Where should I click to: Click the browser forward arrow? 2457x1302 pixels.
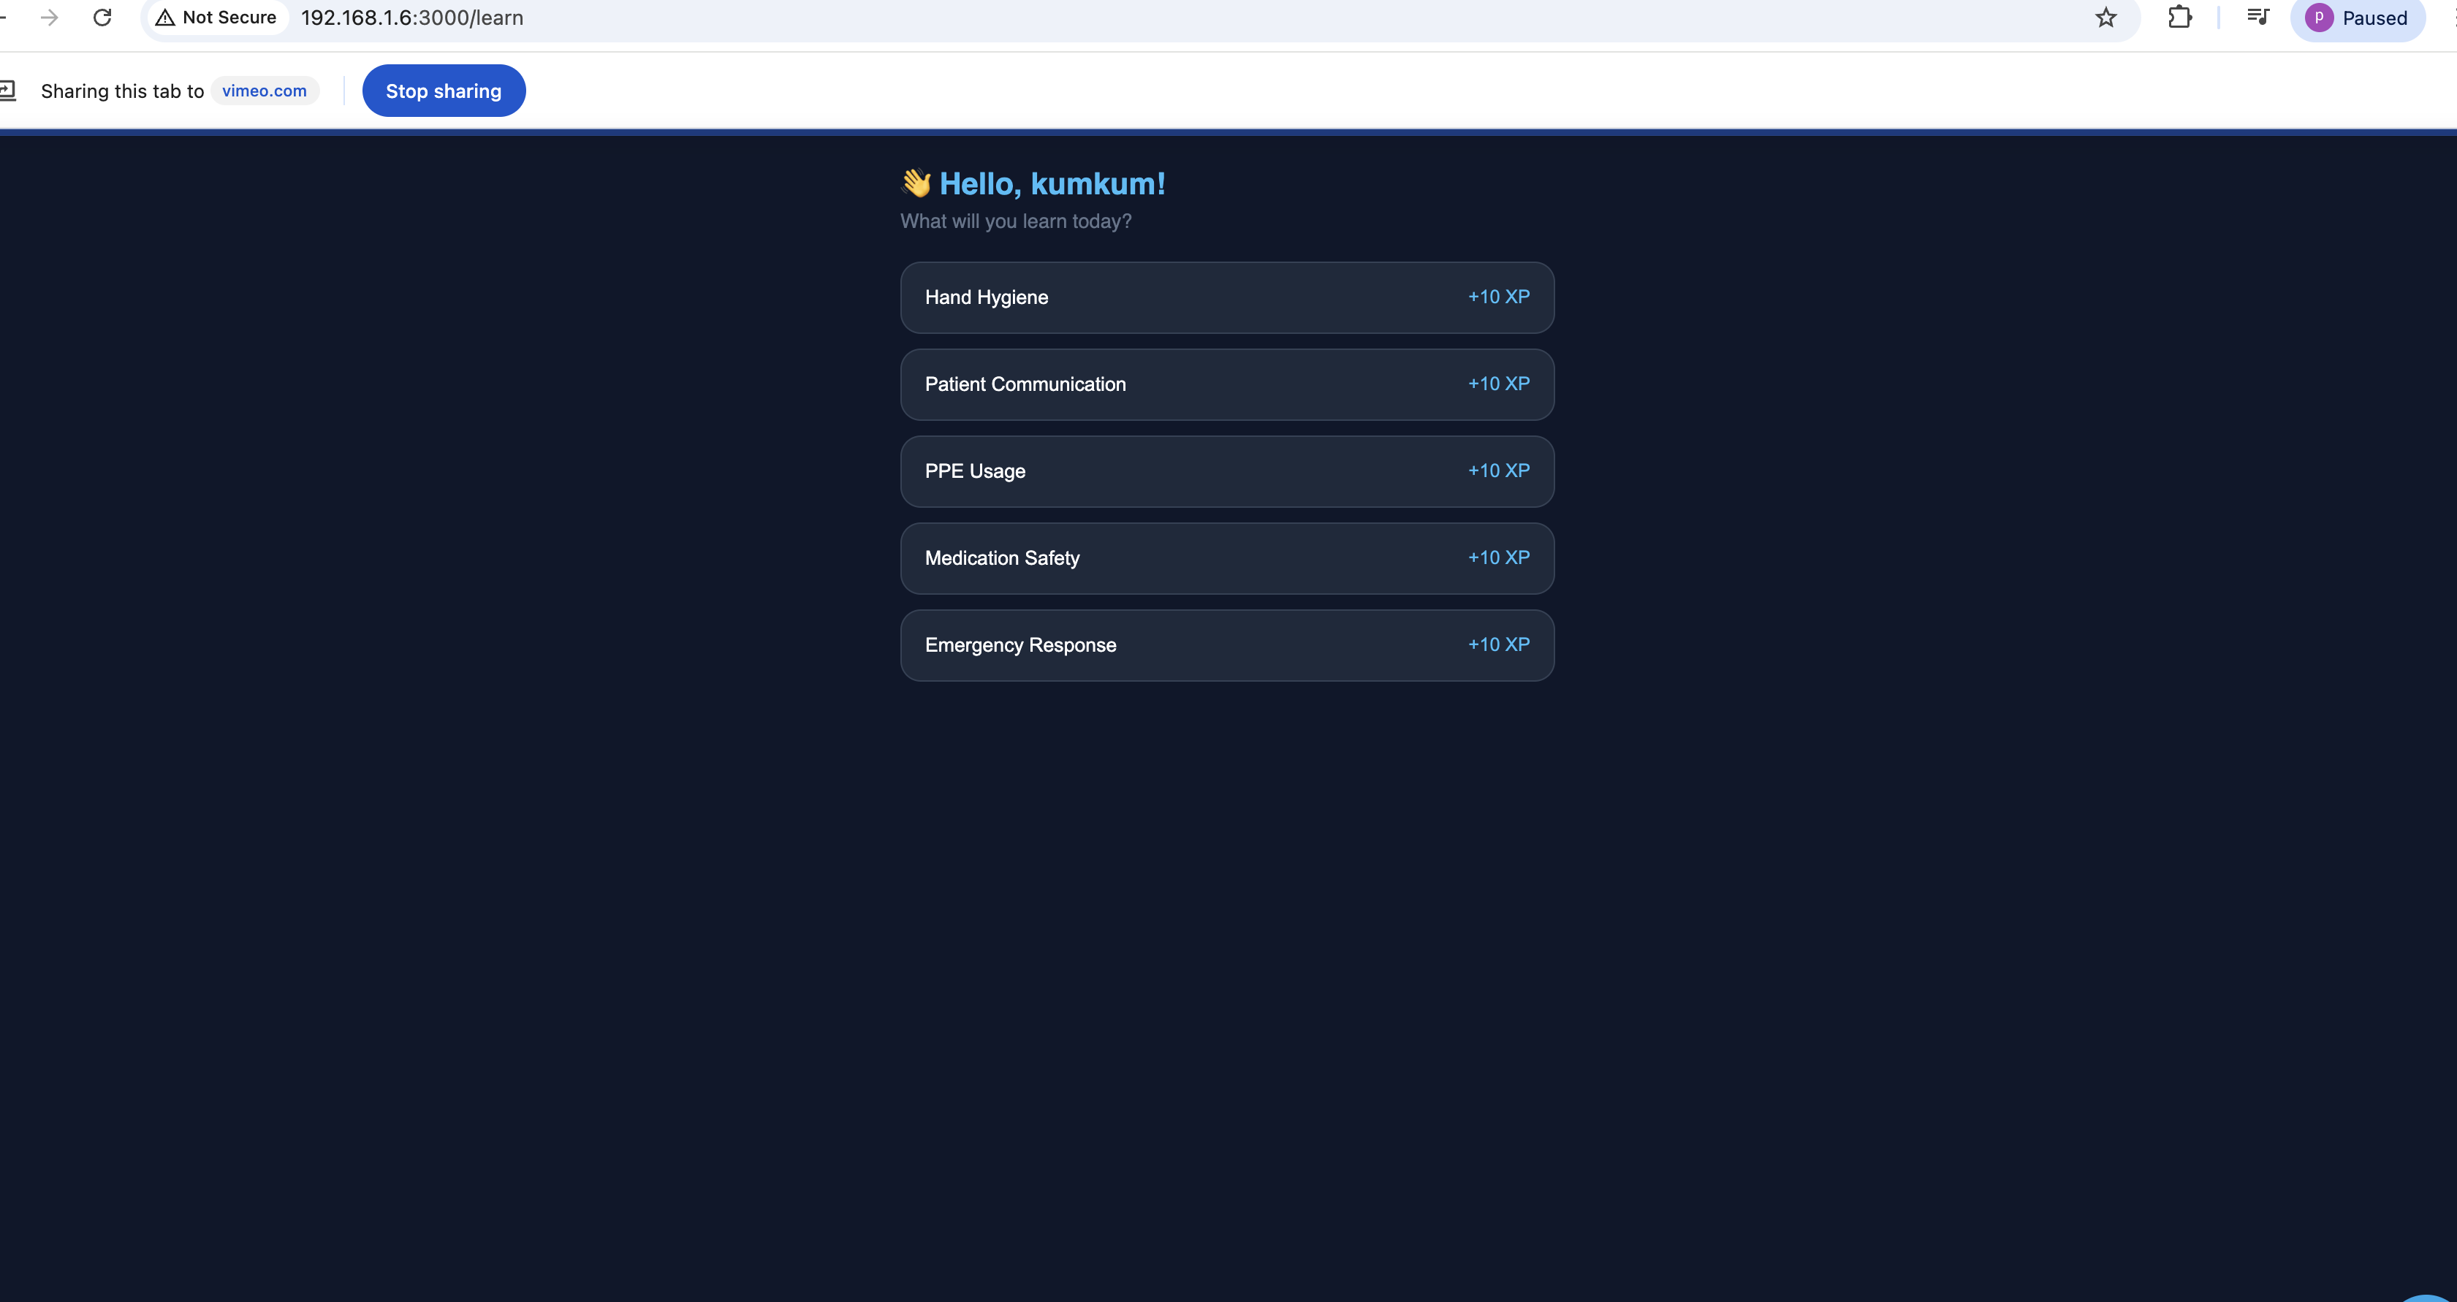click(50, 17)
